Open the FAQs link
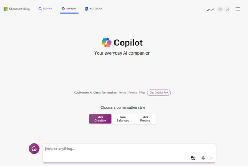This screenshot has height=166, width=248. (142, 92)
